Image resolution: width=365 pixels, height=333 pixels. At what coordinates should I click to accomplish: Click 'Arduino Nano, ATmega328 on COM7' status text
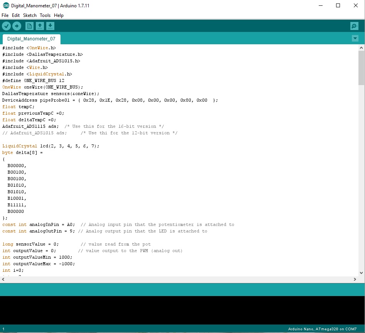click(322, 329)
